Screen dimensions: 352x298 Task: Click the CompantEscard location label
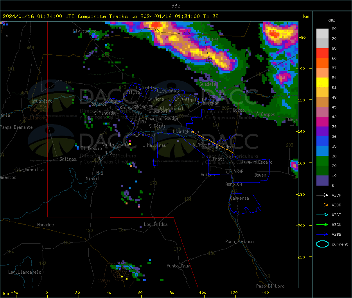point(257,162)
